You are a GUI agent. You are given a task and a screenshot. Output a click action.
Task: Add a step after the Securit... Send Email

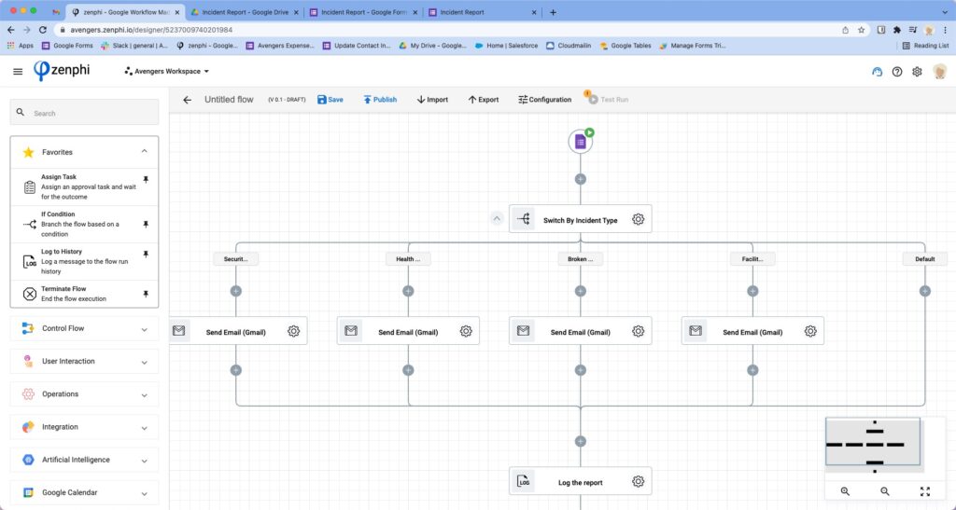coord(236,370)
